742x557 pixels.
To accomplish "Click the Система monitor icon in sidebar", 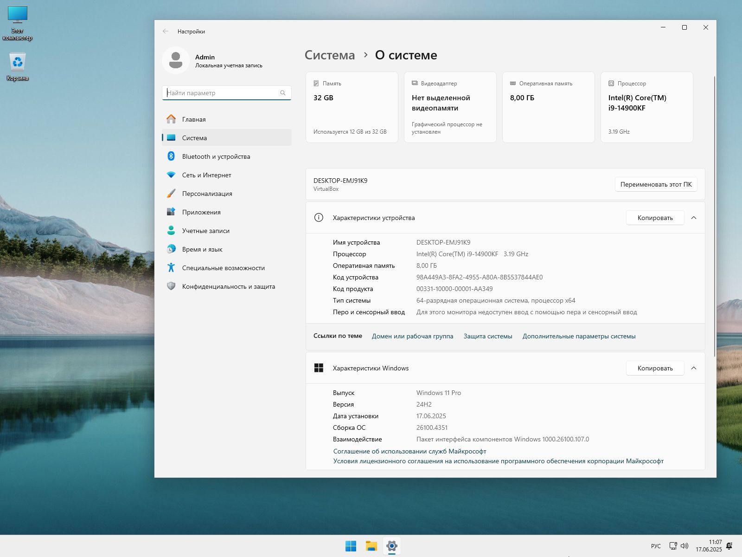I will pyautogui.click(x=171, y=138).
